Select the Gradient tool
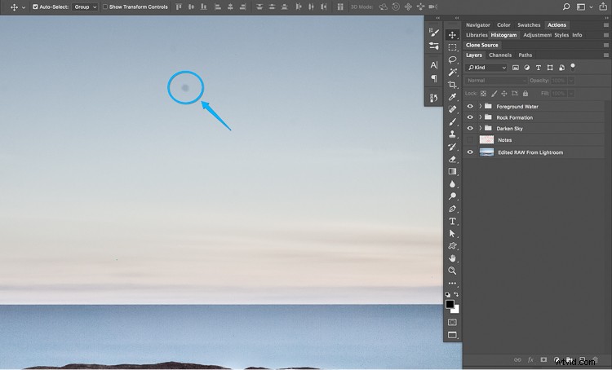This screenshot has width=612, height=370. tap(452, 171)
